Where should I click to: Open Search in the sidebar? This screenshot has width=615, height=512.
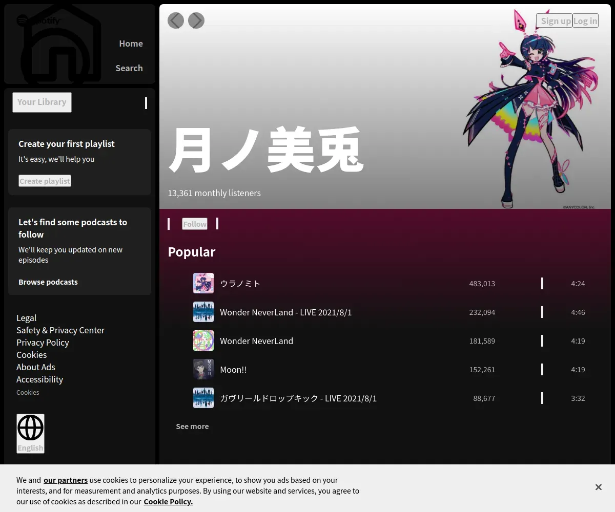click(x=129, y=68)
